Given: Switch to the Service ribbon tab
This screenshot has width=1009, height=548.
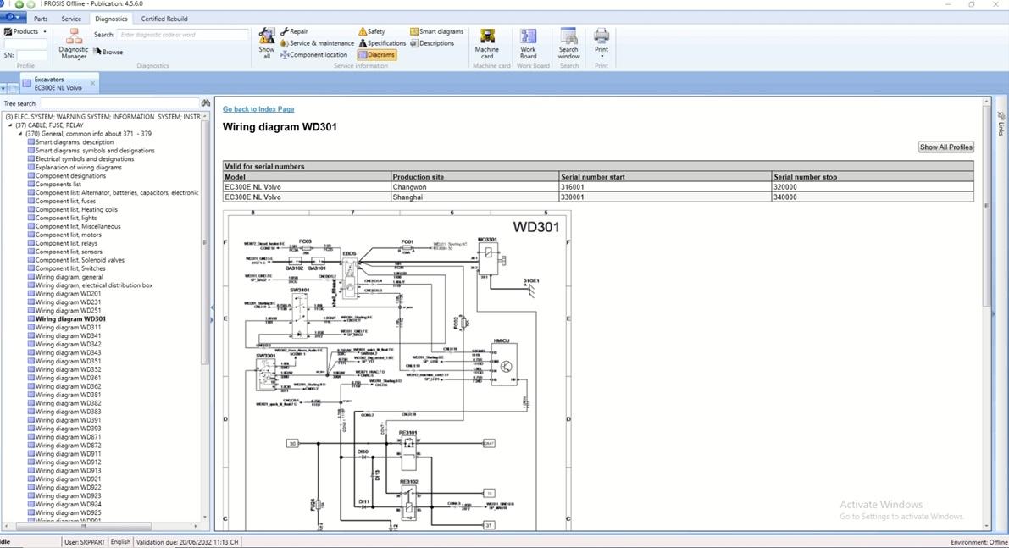Looking at the screenshot, I should pyautogui.click(x=71, y=19).
